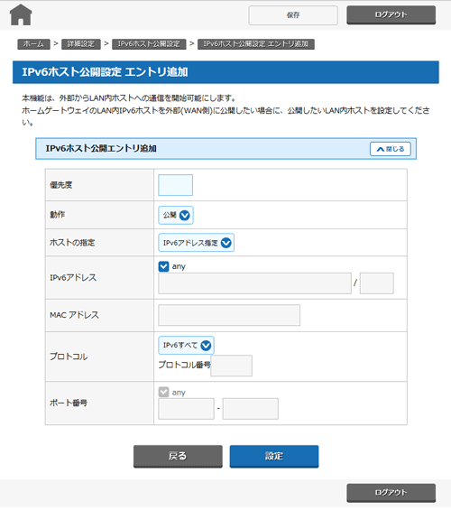Click the ポート番号 row label
Viewport: 451px width, 510px height.
[x=69, y=403]
